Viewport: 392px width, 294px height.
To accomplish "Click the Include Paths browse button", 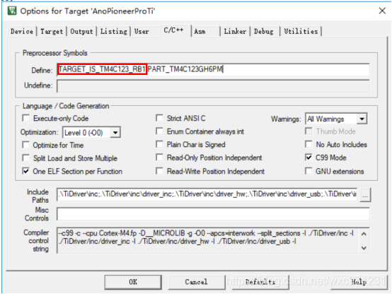I will (x=365, y=195).
